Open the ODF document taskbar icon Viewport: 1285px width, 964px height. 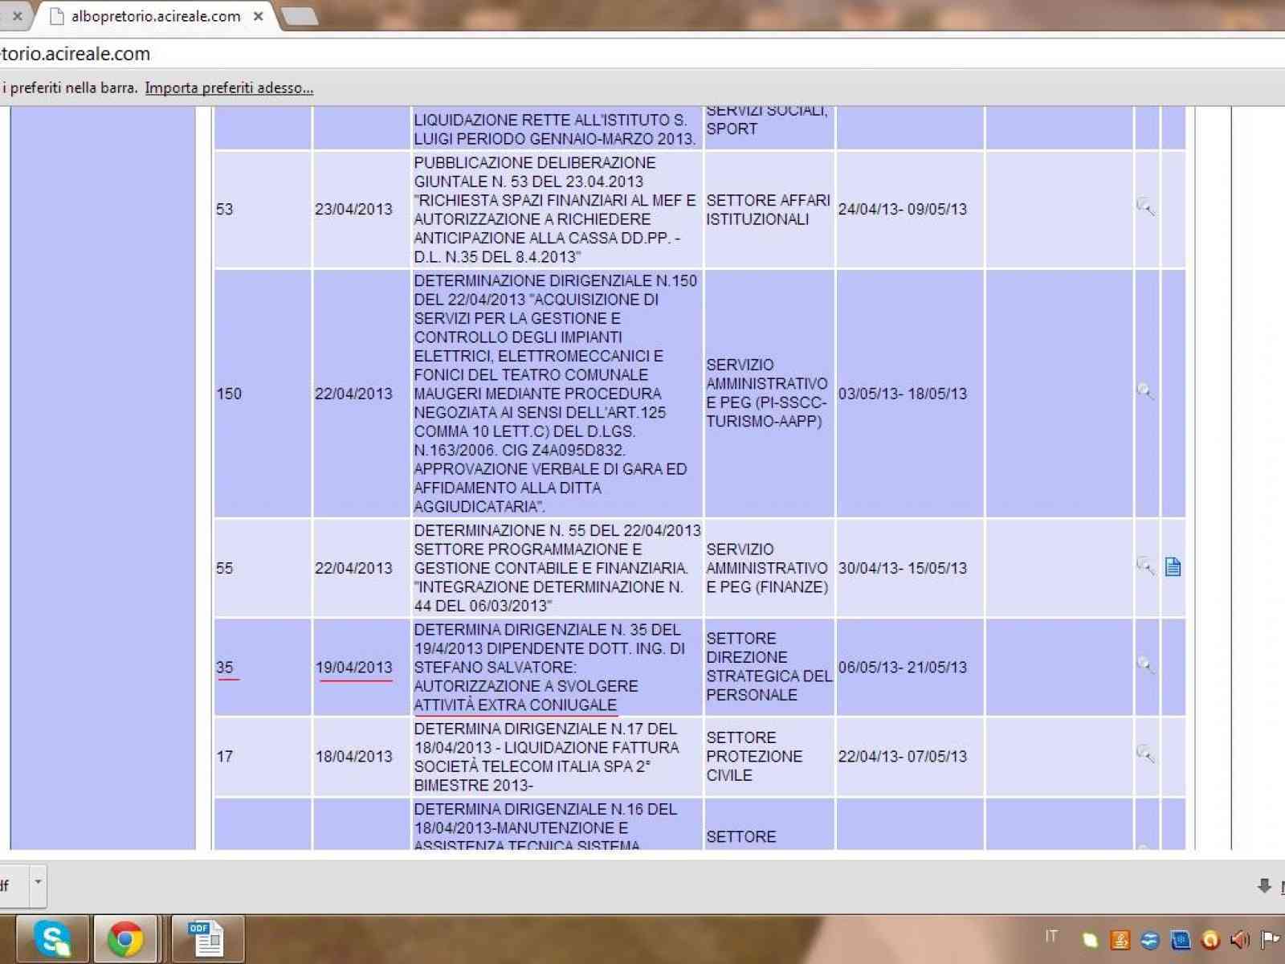click(206, 938)
